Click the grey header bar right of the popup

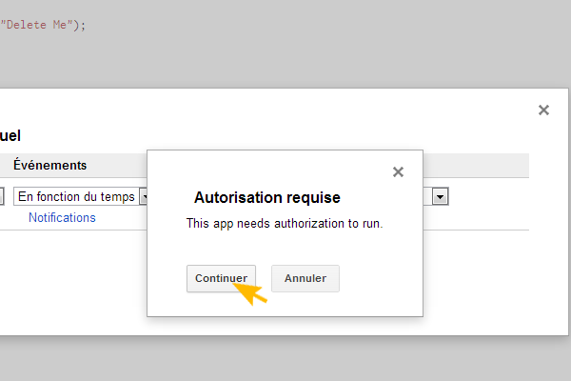point(476,165)
